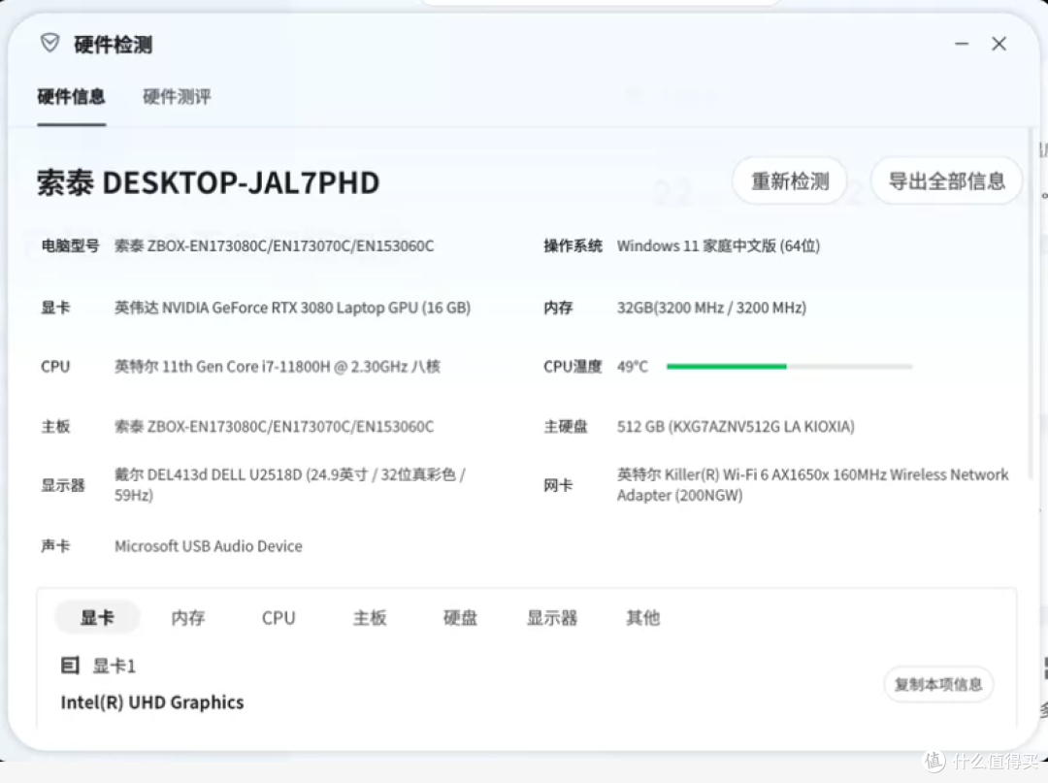This screenshot has height=783, width=1048.
Task: Click the 显卡1 label
Action: tap(114, 666)
